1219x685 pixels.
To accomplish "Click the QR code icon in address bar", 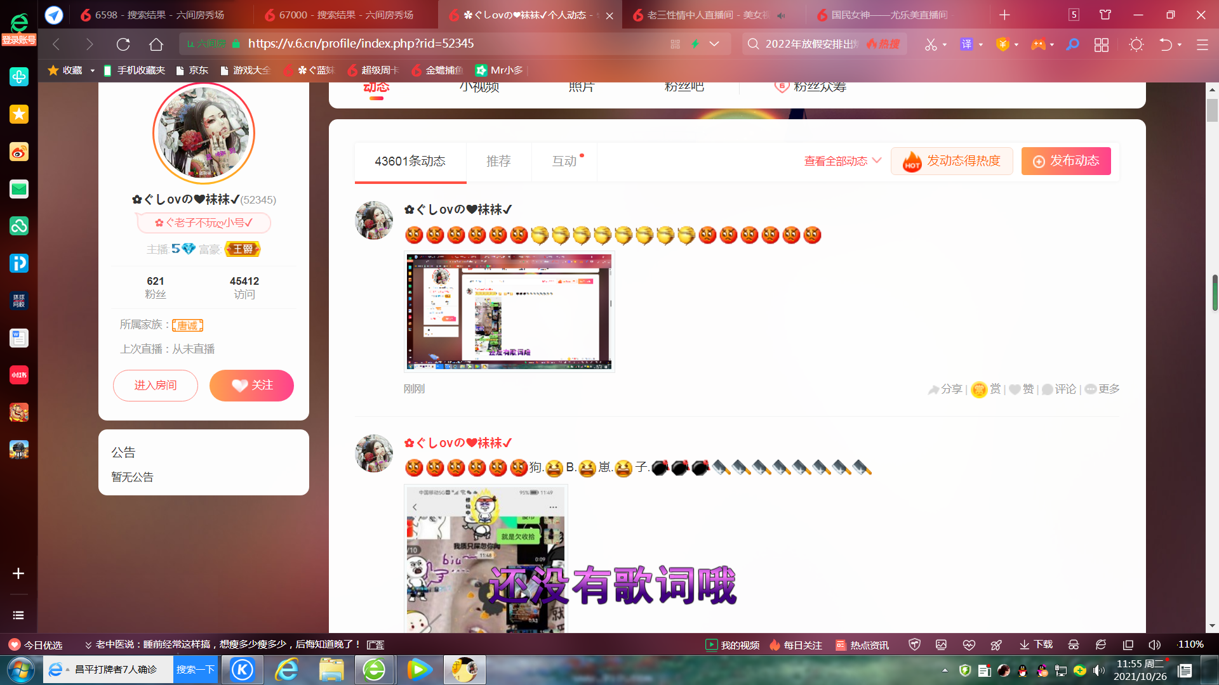I will [x=675, y=44].
